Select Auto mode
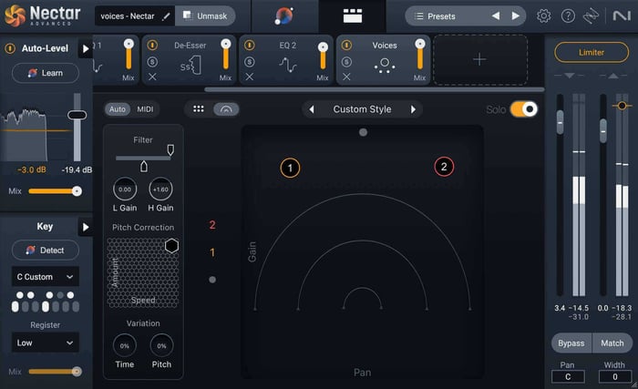The height and width of the screenshot is (389, 638). point(118,109)
